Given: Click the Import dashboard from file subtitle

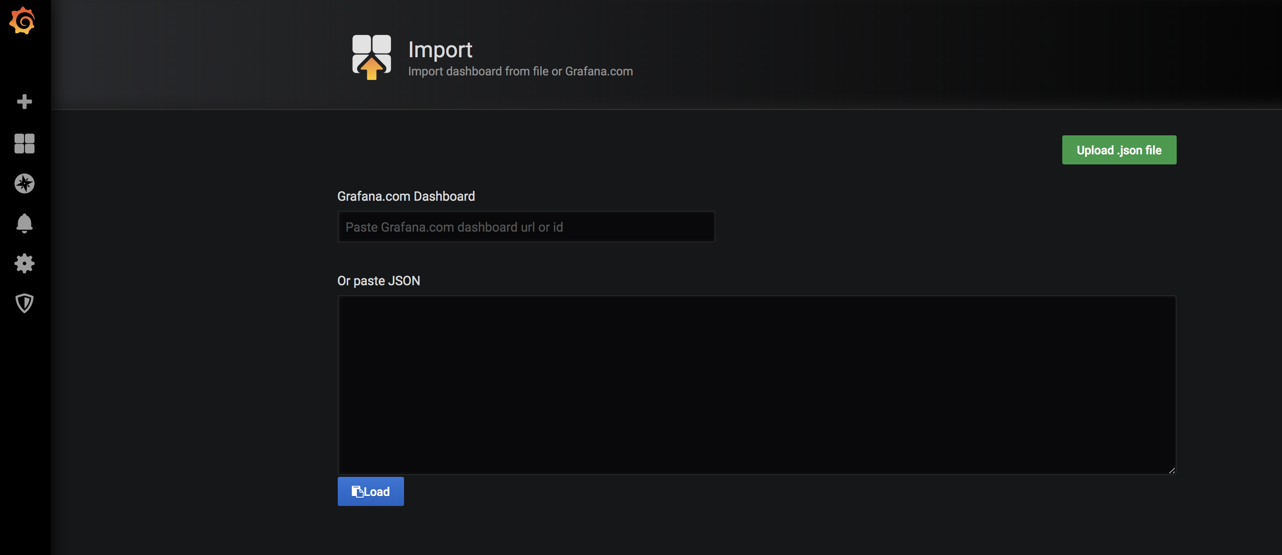Looking at the screenshot, I should point(520,72).
